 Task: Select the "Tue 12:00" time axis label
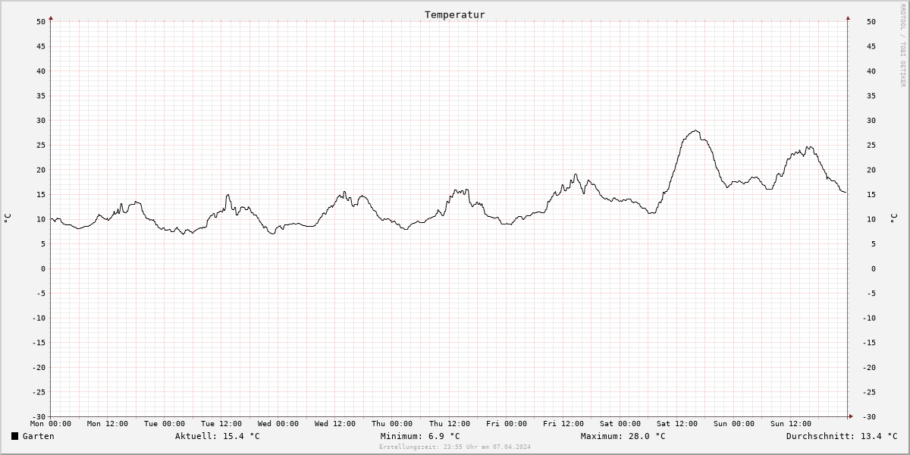221,424
